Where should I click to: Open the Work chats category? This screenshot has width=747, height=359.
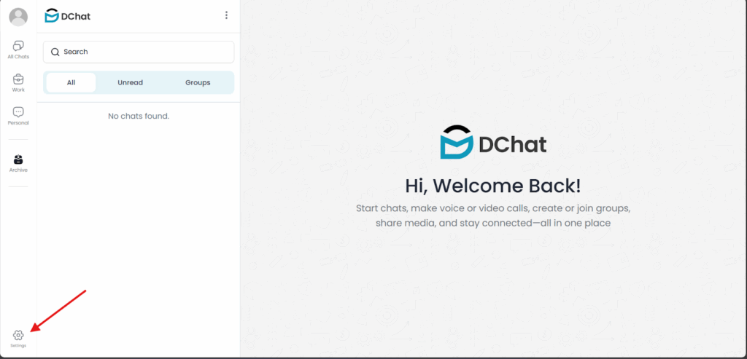click(x=18, y=82)
